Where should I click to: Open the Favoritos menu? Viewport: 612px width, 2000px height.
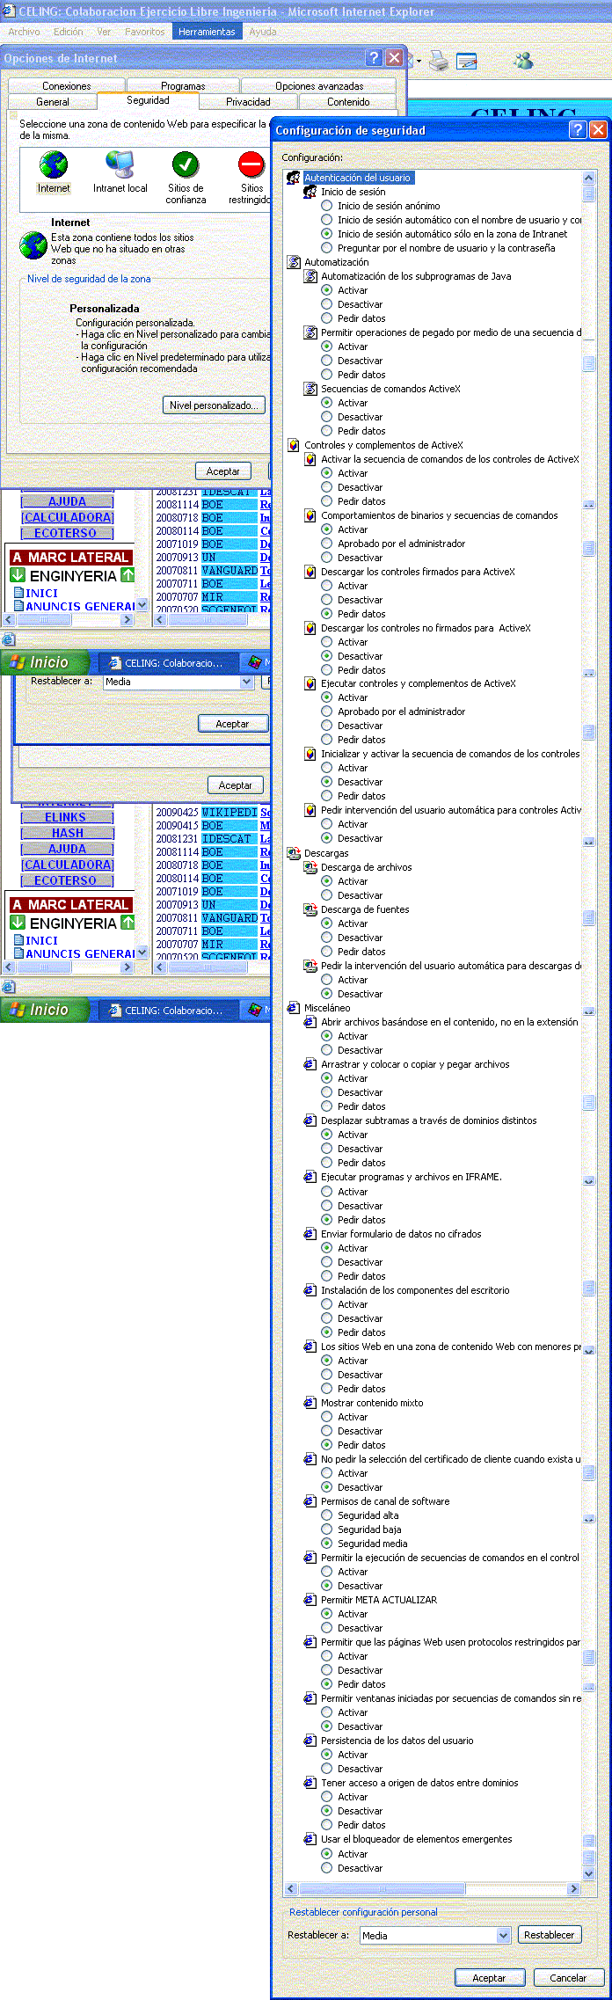tap(145, 32)
